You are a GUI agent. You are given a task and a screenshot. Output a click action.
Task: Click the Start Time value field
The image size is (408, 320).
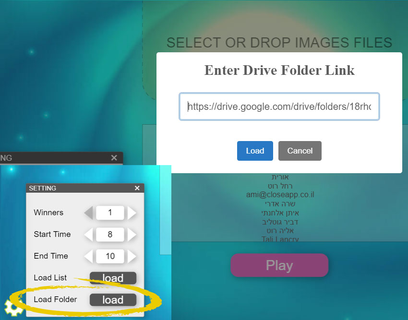coord(110,234)
